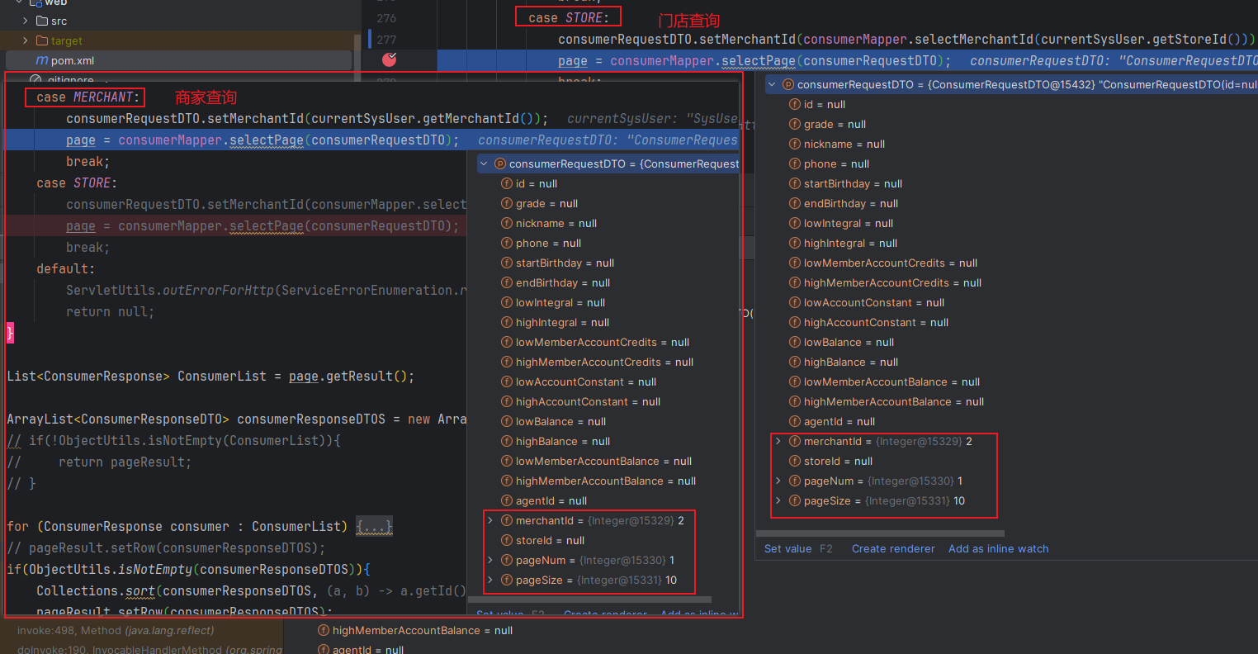The height and width of the screenshot is (654, 1258).
Task: Click the field icon for phone in STORE popup
Action: pos(796,163)
